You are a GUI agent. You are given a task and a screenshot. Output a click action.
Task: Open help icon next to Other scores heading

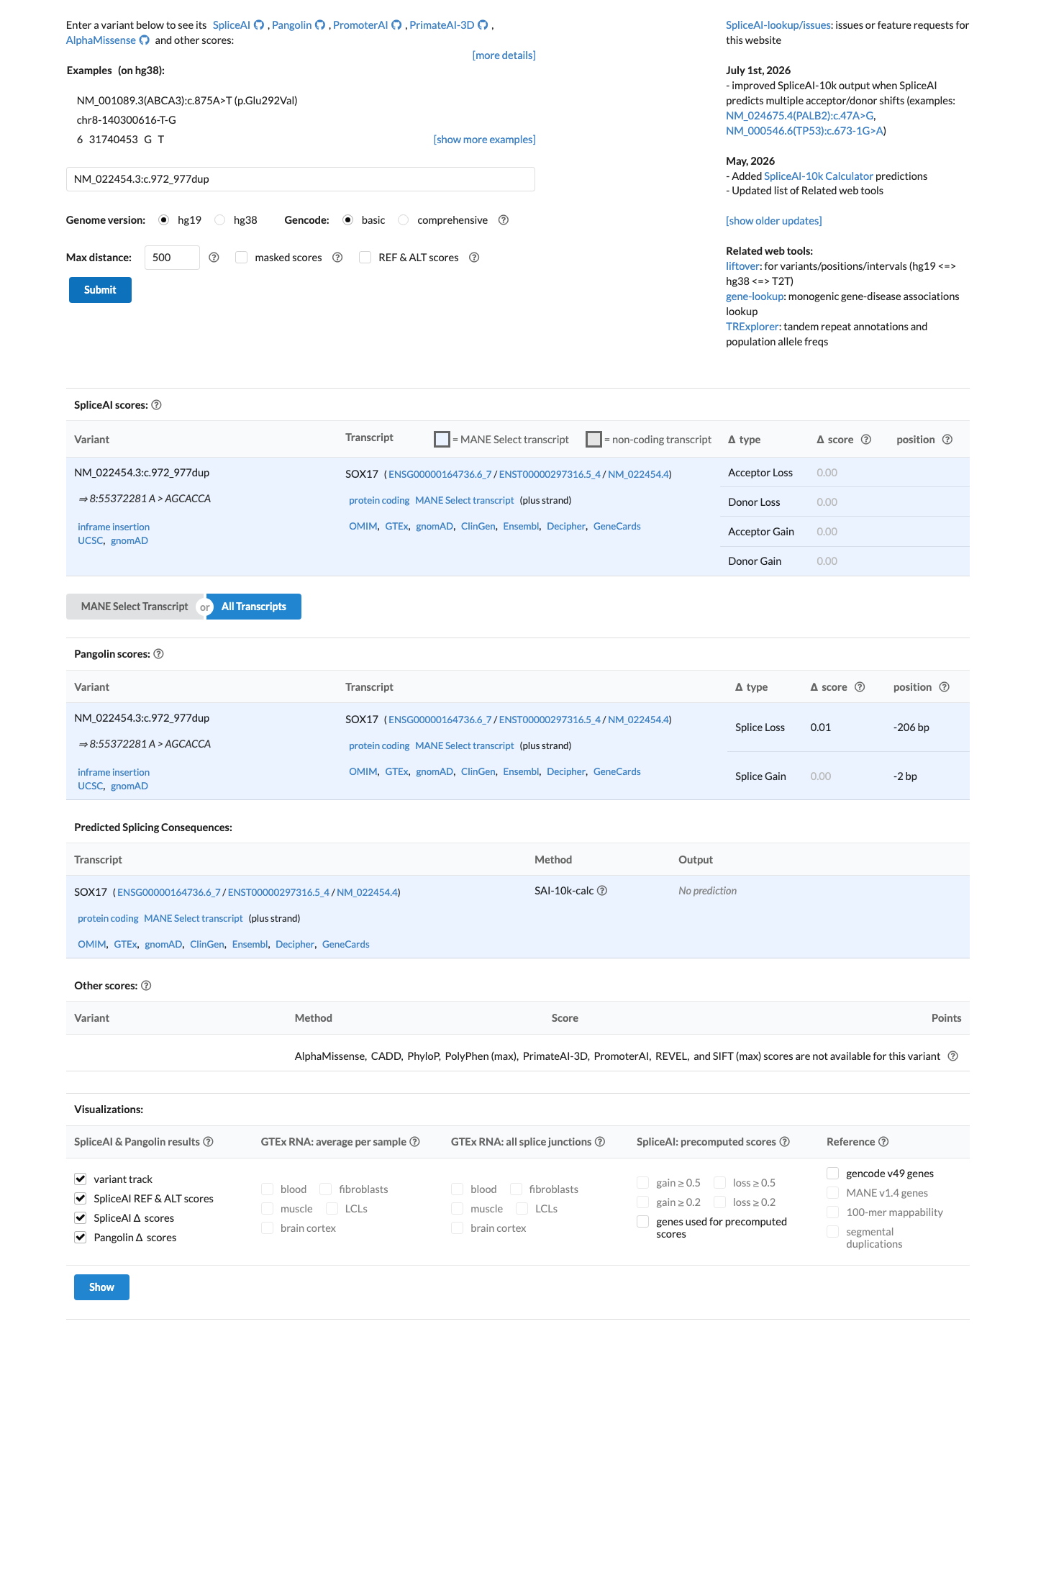click(146, 986)
